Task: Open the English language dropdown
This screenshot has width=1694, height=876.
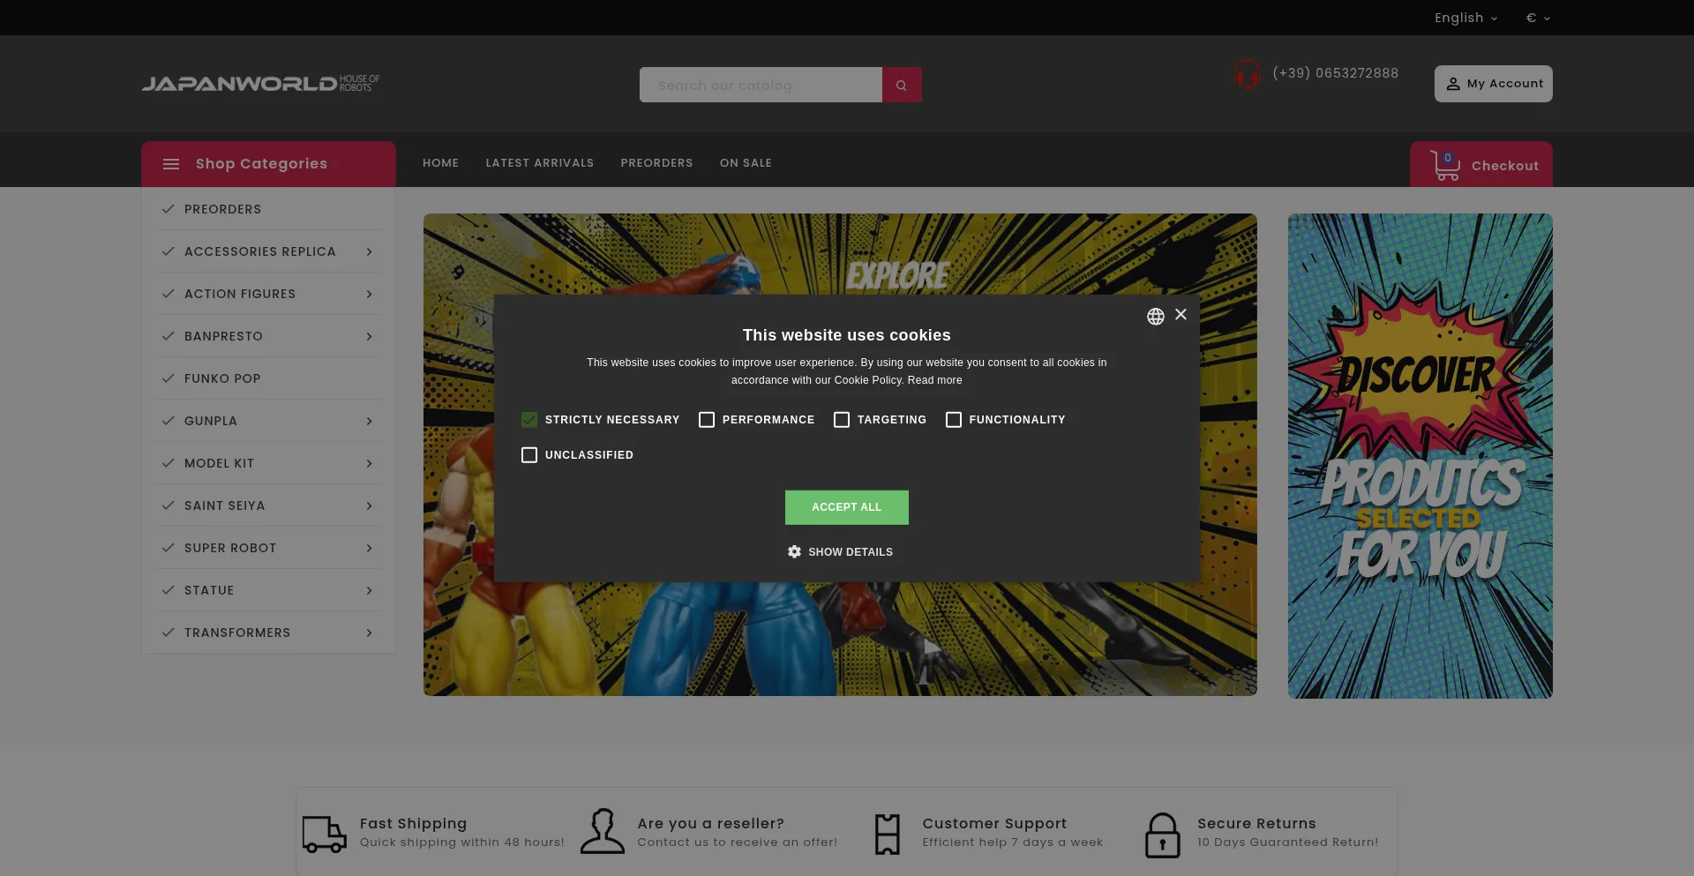Action: [1465, 18]
